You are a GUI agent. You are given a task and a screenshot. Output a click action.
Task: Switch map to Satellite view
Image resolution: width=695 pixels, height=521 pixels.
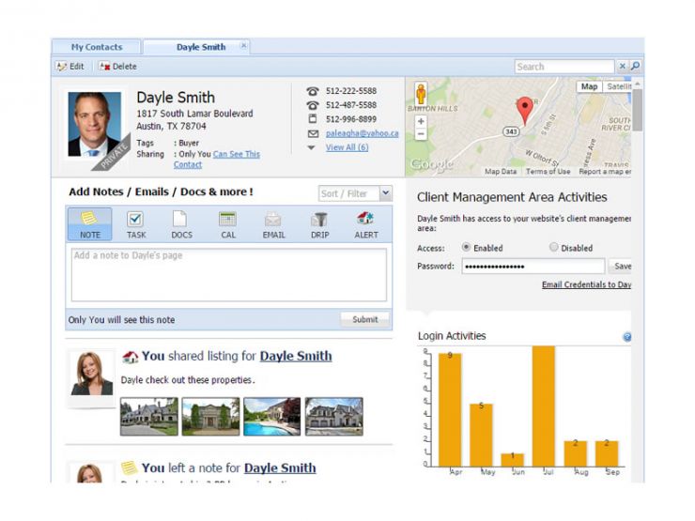(618, 86)
